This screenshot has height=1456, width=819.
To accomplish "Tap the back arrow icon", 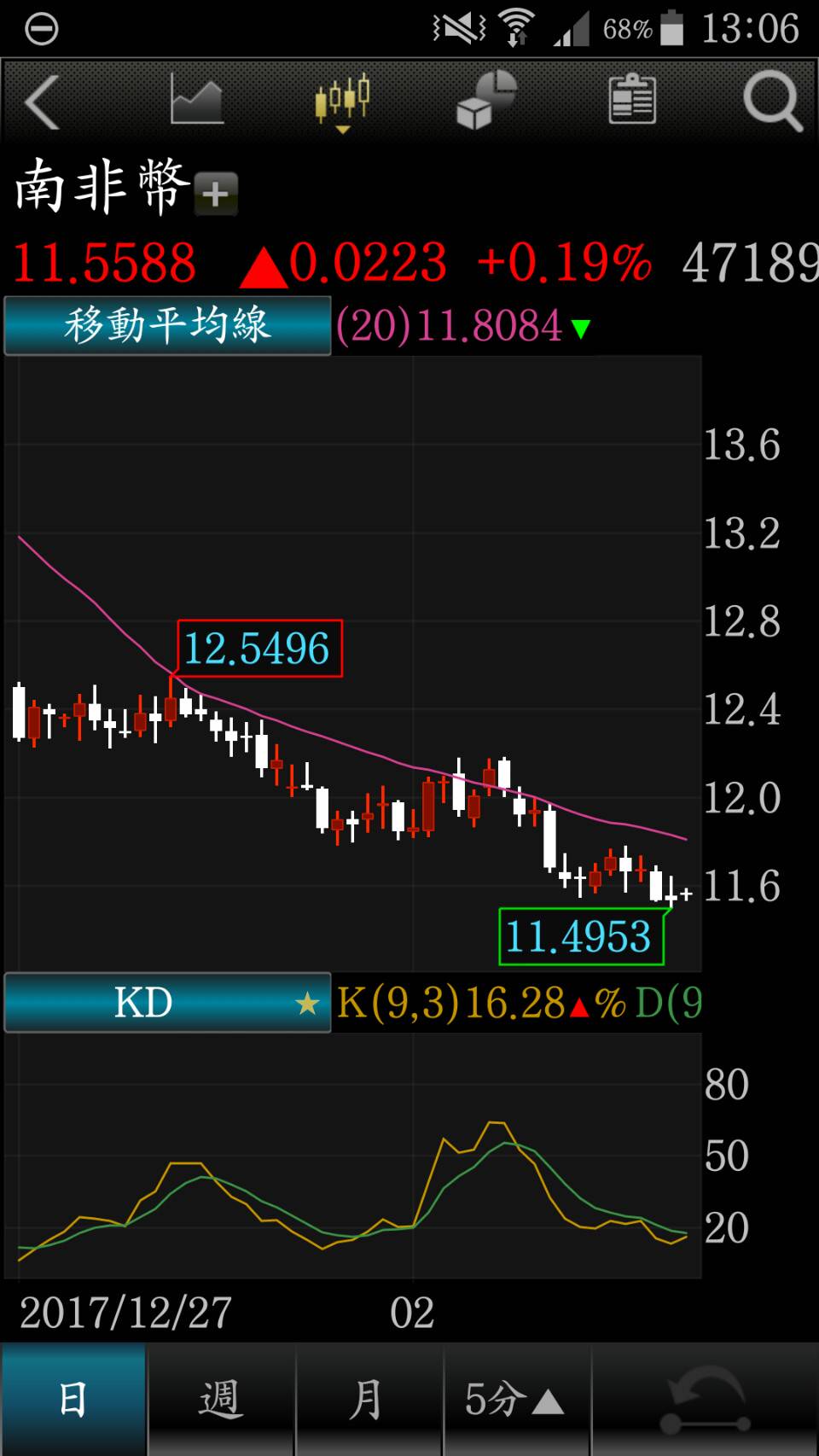I will point(43,102).
